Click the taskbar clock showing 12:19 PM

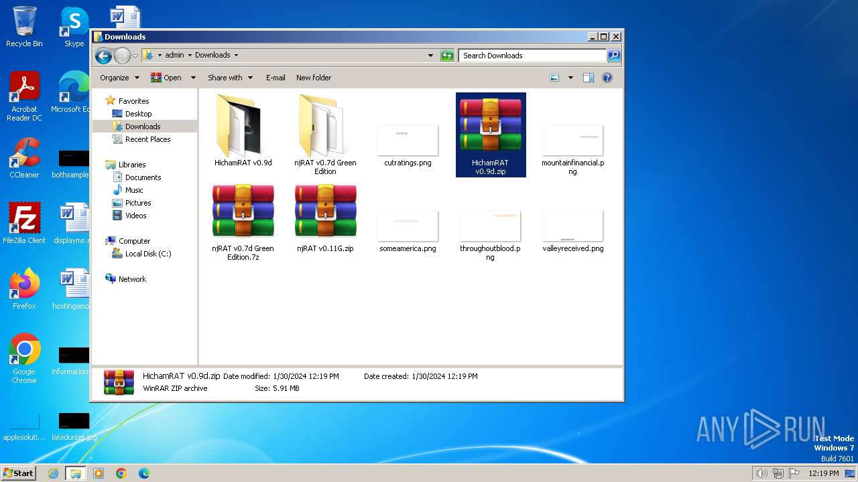pos(823,473)
